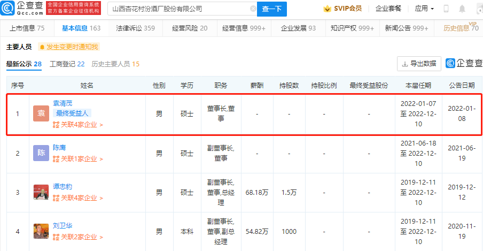The width and height of the screenshot is (483, 251).
Task: Select 历史主要人员 15 sub-tab
Action: click(115, 64)
